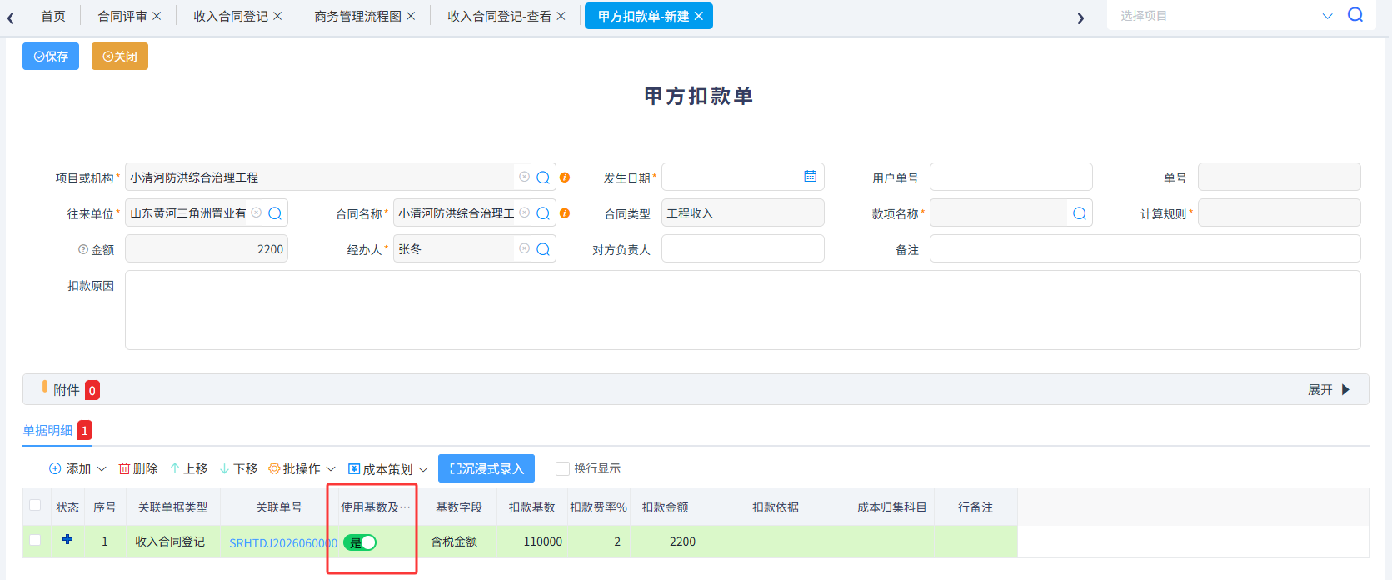Click orange info icon beside 合同名称

tap(565, 213)
